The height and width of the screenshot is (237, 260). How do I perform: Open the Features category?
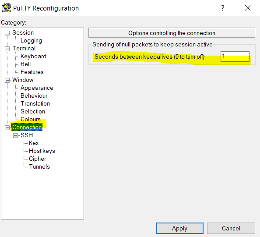pyautogui.click(x=32, y=72)
